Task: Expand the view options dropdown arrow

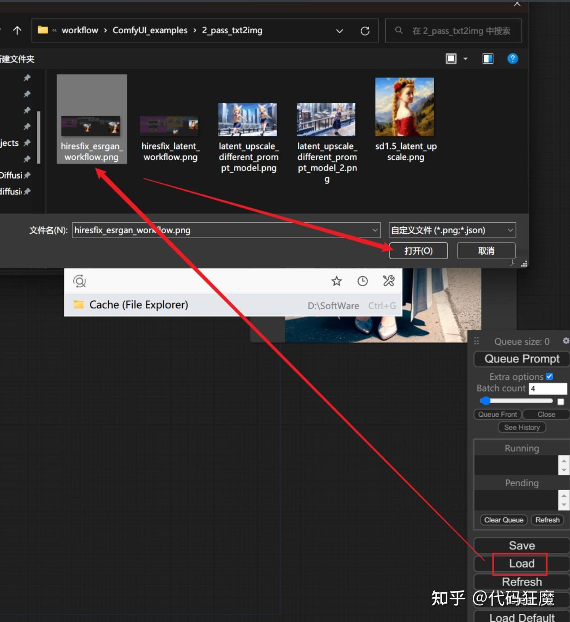Action: (x=466, y=59)
